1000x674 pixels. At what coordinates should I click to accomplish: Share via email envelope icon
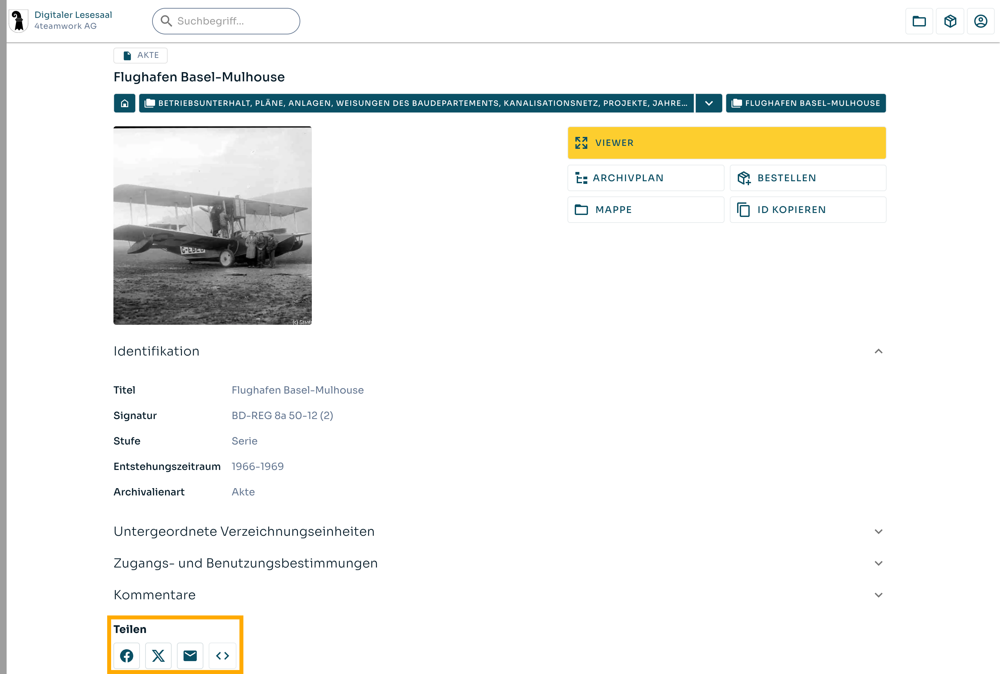(x=190, y=656)
